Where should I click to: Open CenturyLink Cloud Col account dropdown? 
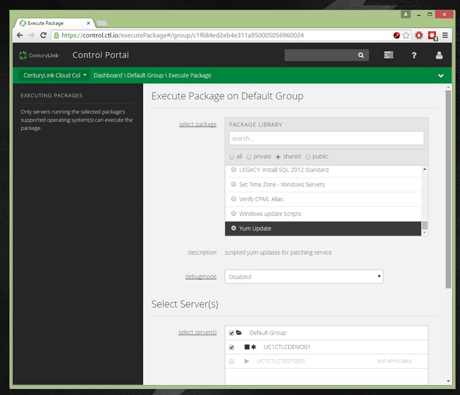(54, 75)
